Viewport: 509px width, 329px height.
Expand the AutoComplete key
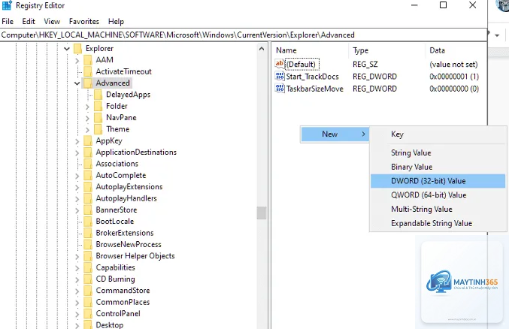77,176
